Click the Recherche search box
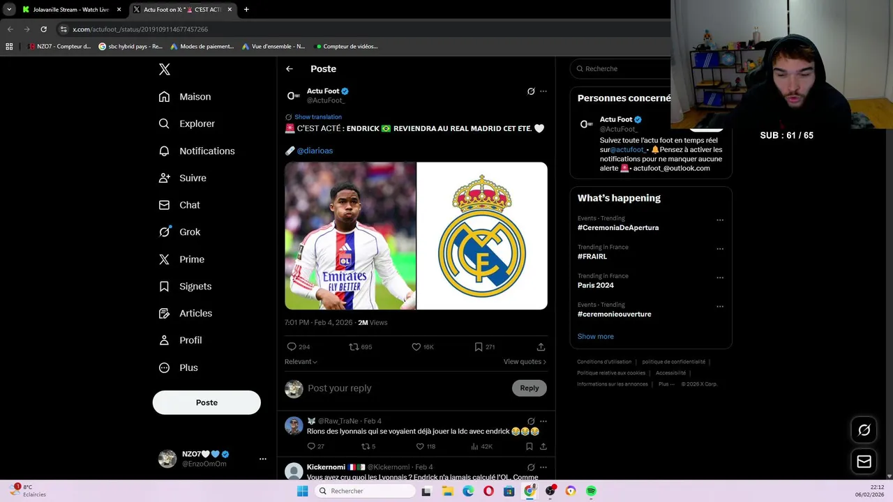 (x=621, y=69)
